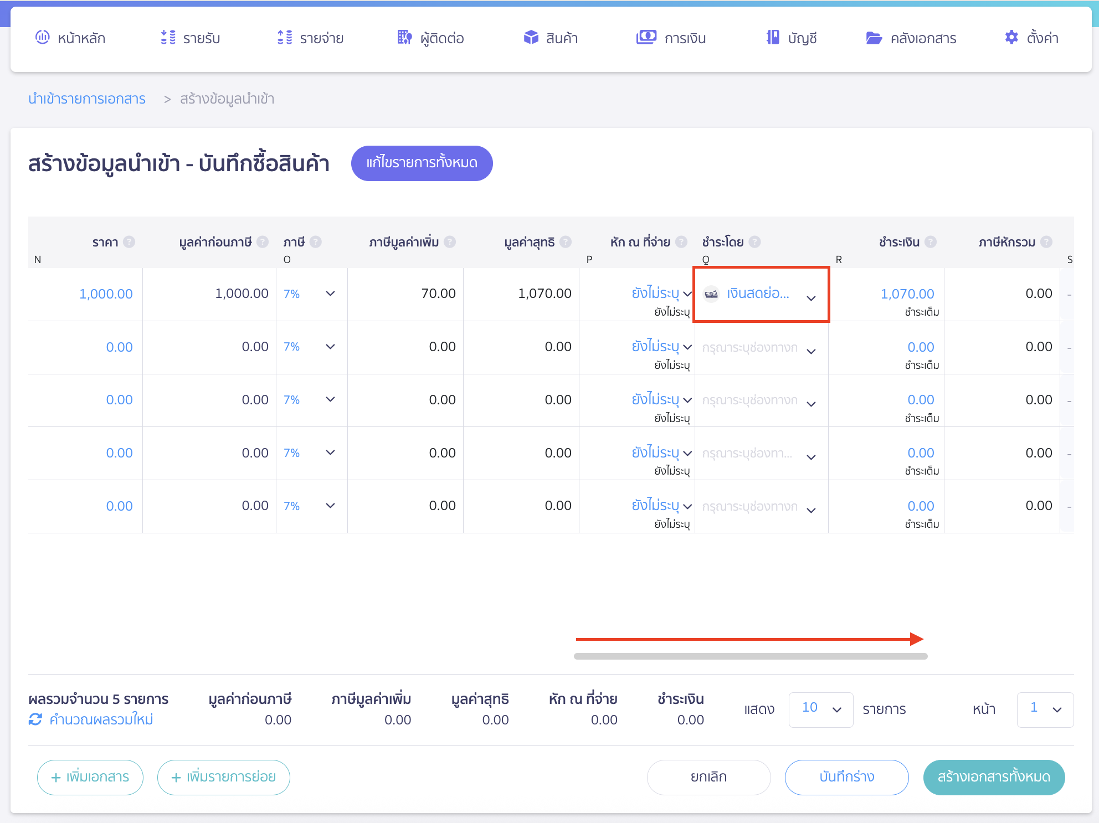Click the cash icon in เงินสดย่อย cell
1099x823 pixels.
coord(712,294)
